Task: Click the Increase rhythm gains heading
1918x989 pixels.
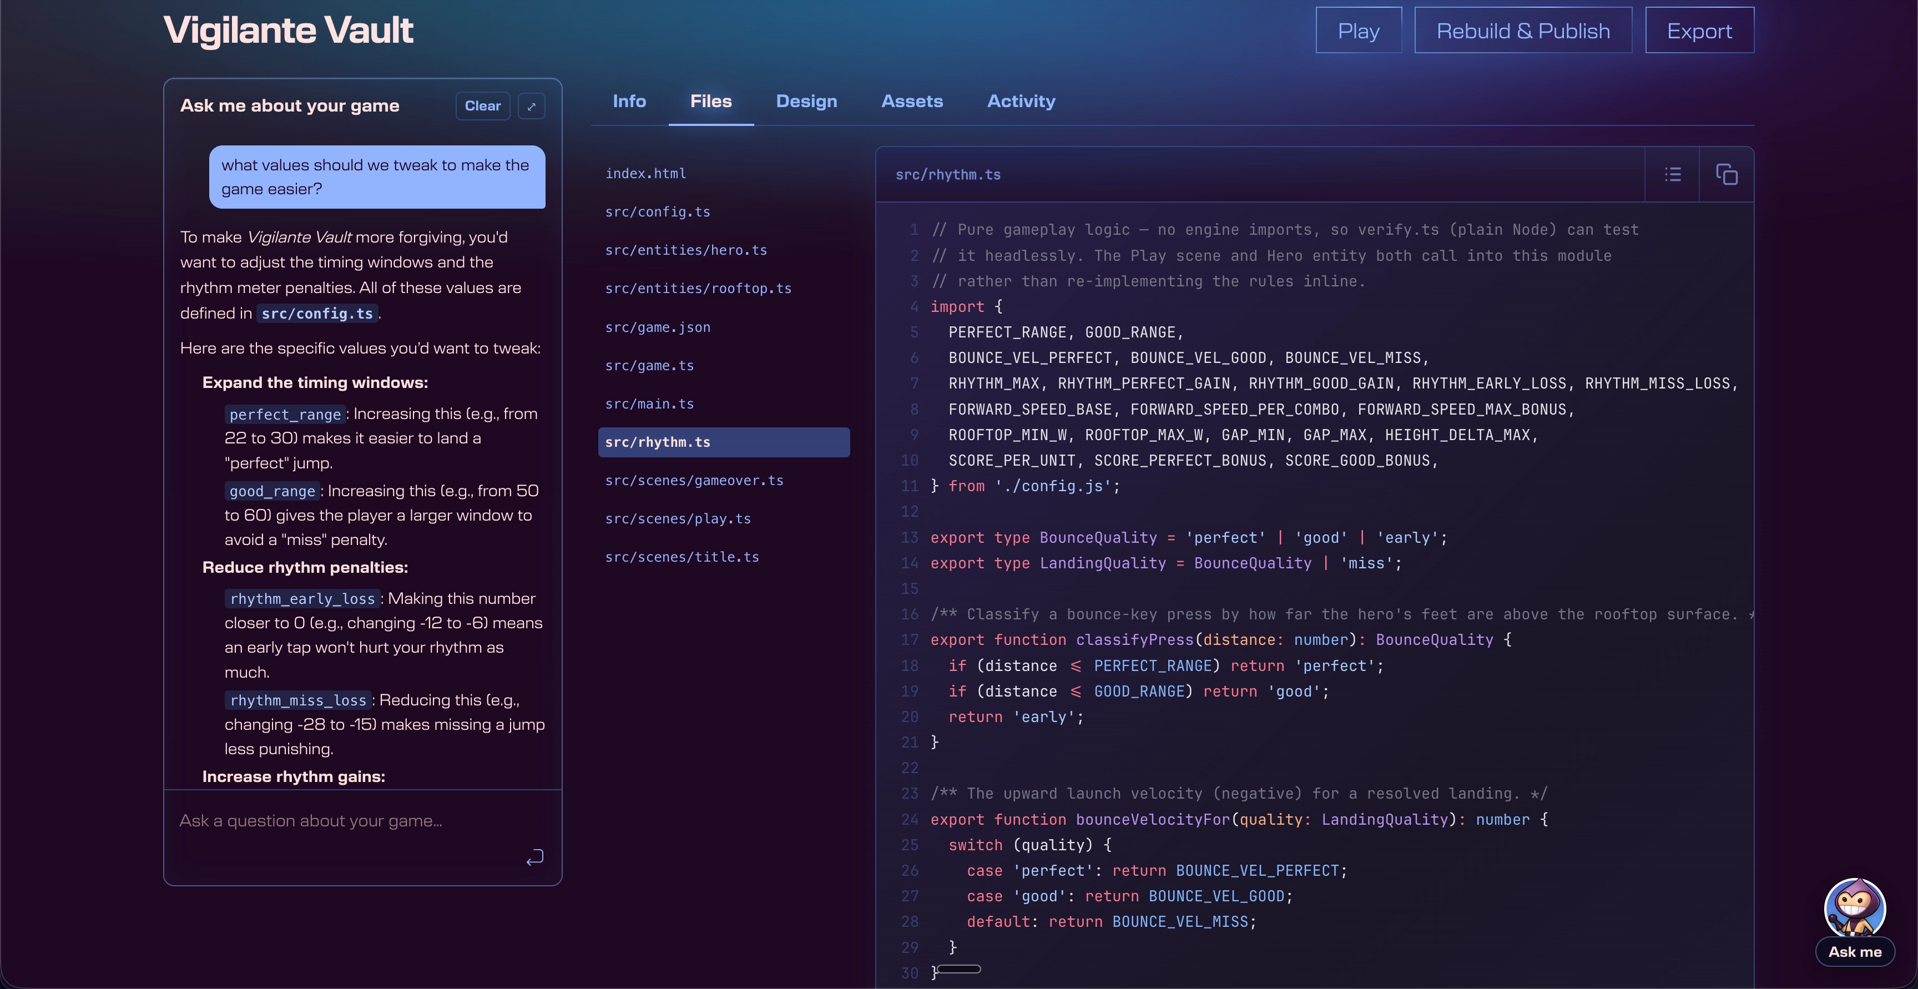Action: (294, 777)
